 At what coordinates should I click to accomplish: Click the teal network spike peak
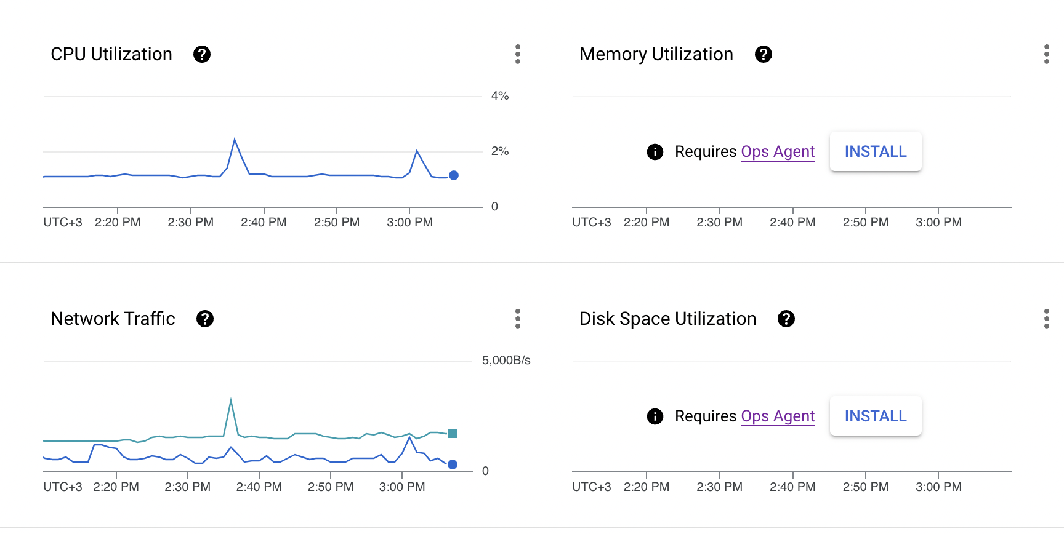coord(231,400)
